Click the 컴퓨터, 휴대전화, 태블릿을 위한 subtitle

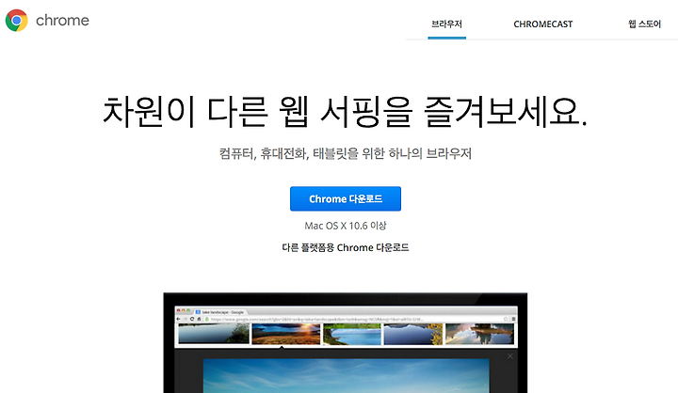[346, 153]
